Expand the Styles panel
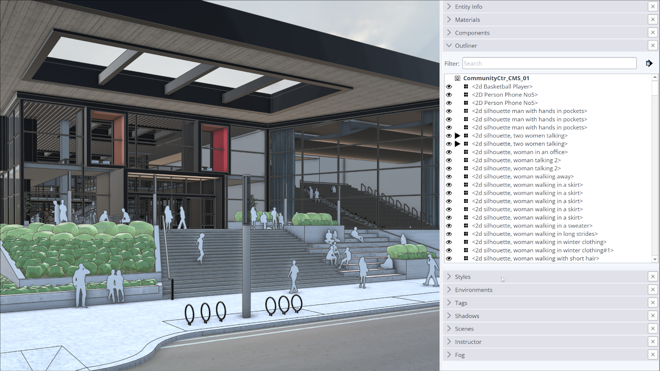 point(448,277)
